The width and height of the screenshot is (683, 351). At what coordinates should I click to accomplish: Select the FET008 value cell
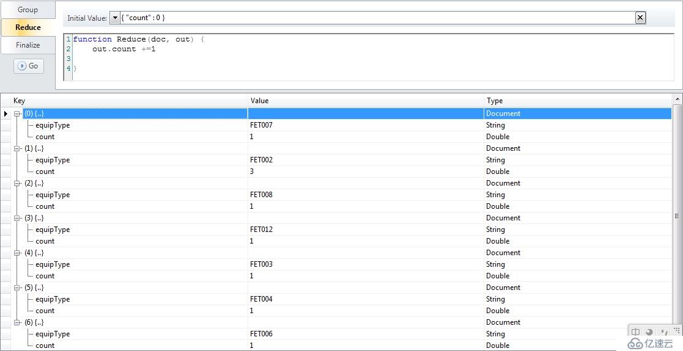tap(366, 195)
